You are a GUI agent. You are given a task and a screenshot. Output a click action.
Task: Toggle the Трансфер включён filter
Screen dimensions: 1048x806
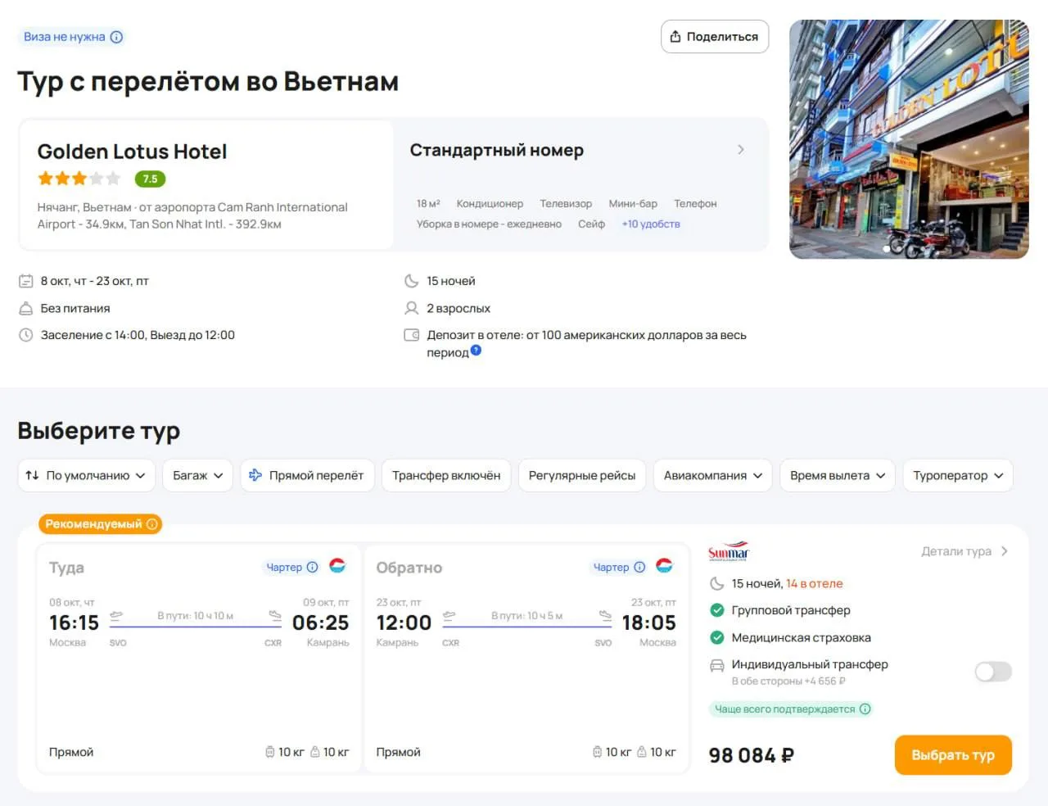point(446,475)
